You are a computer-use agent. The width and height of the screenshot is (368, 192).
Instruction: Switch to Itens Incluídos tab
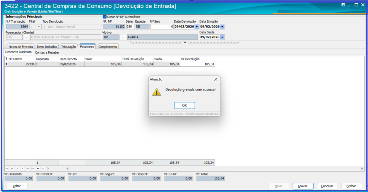coord(47,47)
